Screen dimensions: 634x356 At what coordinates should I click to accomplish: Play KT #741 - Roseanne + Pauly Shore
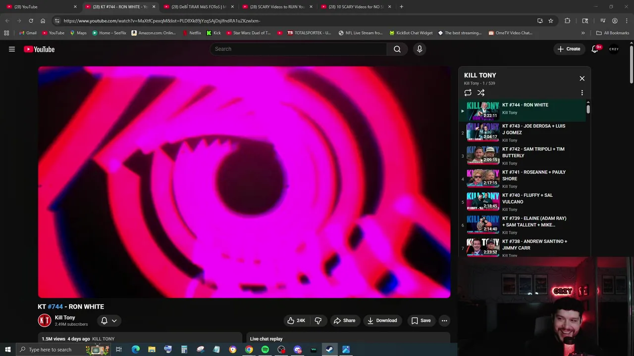tap(522, 179)
